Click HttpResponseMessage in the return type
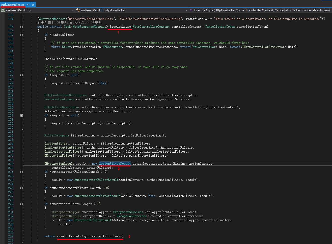The width and height of the screenshot is (332, 244). 89,27
